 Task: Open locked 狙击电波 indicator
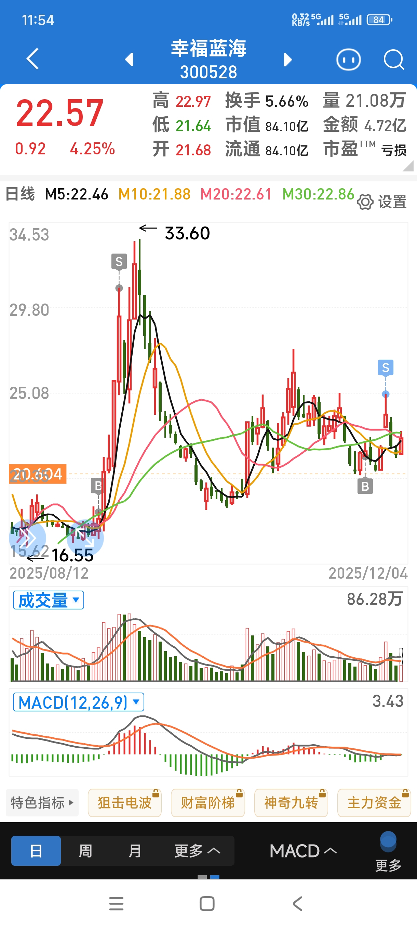pos(124,803)
